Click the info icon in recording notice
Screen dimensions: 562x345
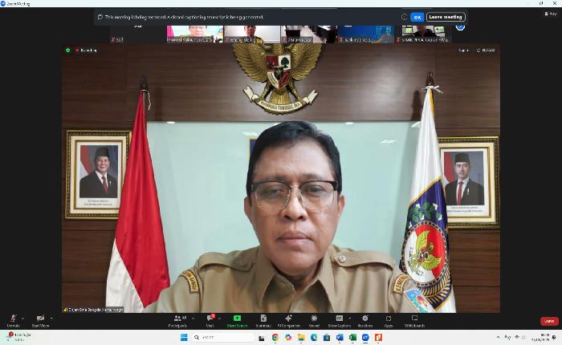coord(405,17)
